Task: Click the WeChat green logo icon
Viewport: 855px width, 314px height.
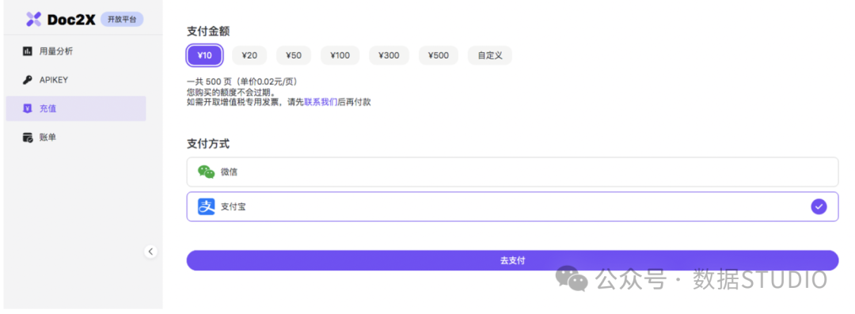Action: pyautogui.click(x=206, y=172)
